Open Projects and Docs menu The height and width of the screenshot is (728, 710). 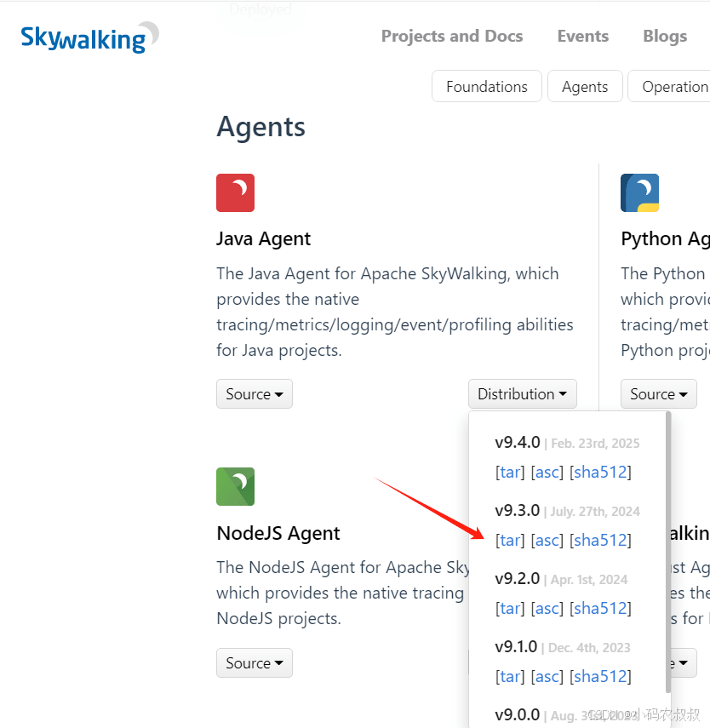point(452,37)
